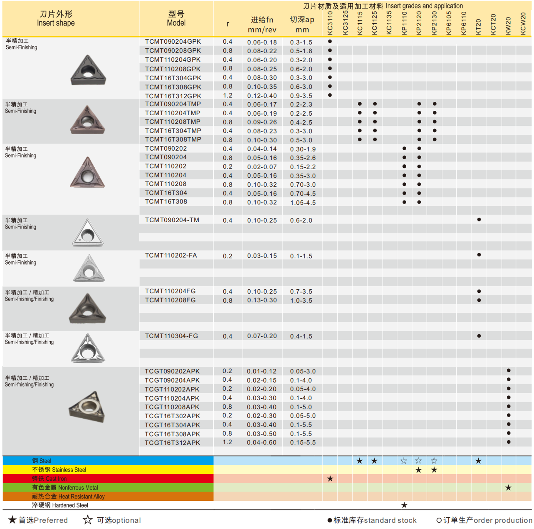Image resolution: width=534 pixels, height=529 pixels.
Task: Click the yellow Stainless Steel color bar
Action: pos(108,470)
